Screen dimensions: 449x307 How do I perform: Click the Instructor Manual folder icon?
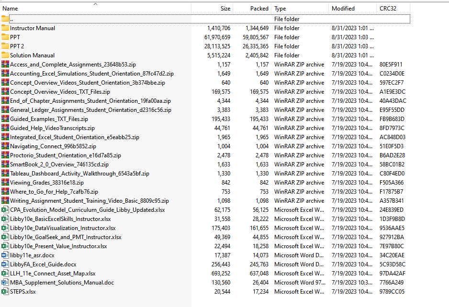(x=5, y=28)
